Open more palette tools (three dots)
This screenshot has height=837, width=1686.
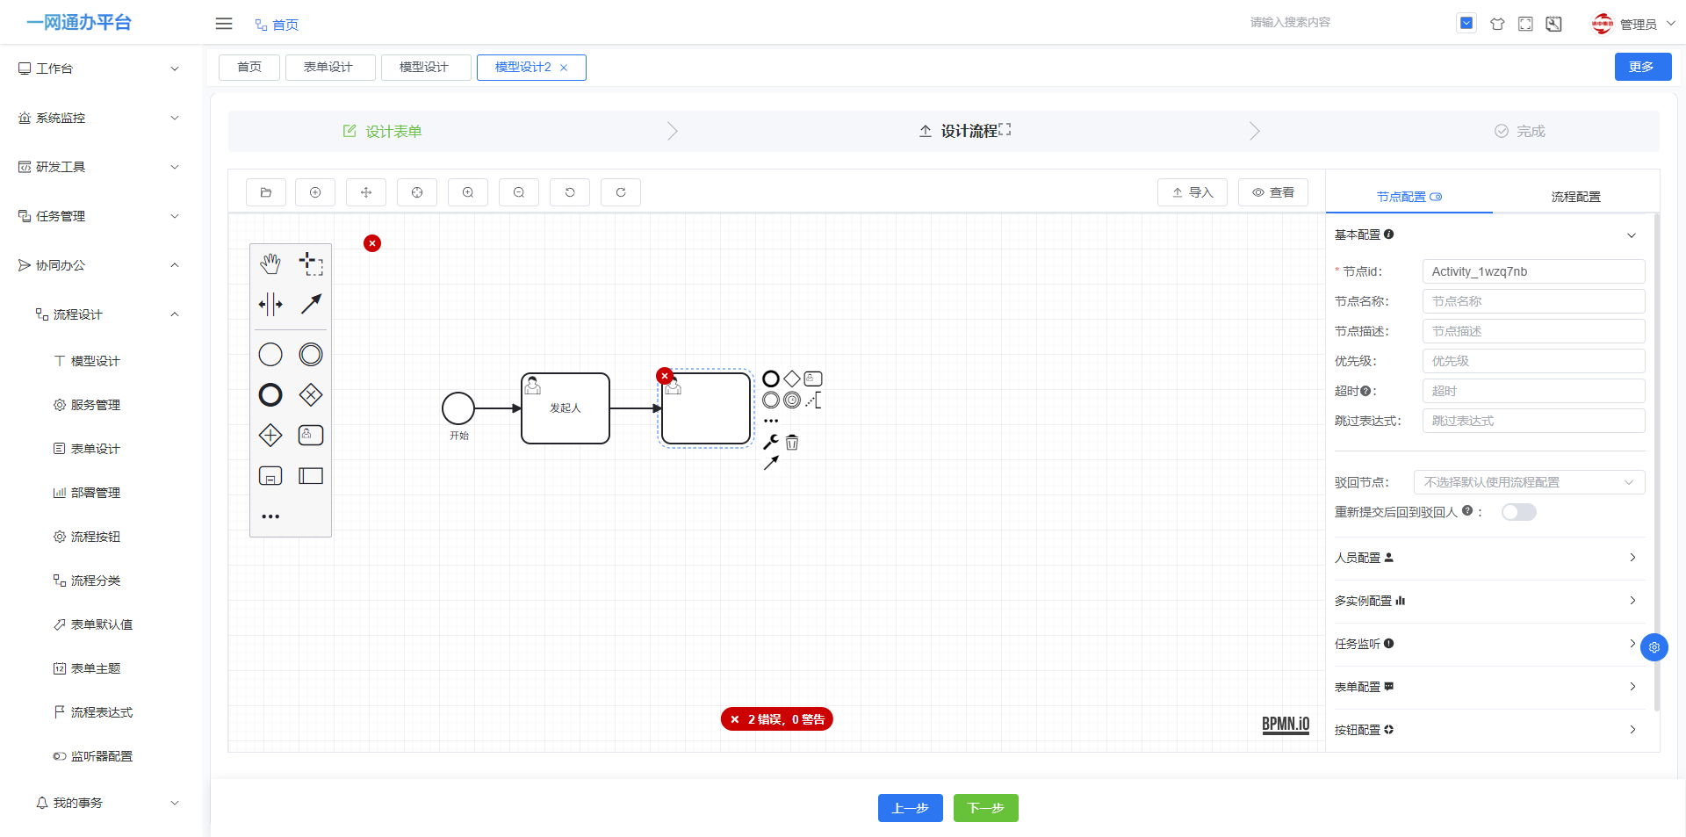(270, 516)
